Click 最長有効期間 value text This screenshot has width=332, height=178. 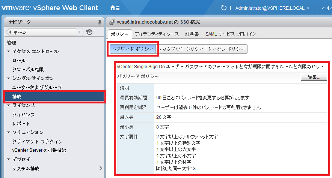tap(203, 98)
